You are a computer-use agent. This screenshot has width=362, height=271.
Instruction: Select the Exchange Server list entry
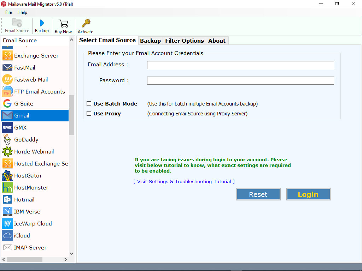tap(35, 55)
